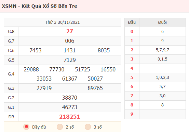Viewport: 189px width, 135px height.
Task: Click head digit 5 in Đầu column
Action: 132,77
